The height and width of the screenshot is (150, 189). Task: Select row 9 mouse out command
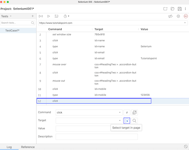click(x=113, y=82)
